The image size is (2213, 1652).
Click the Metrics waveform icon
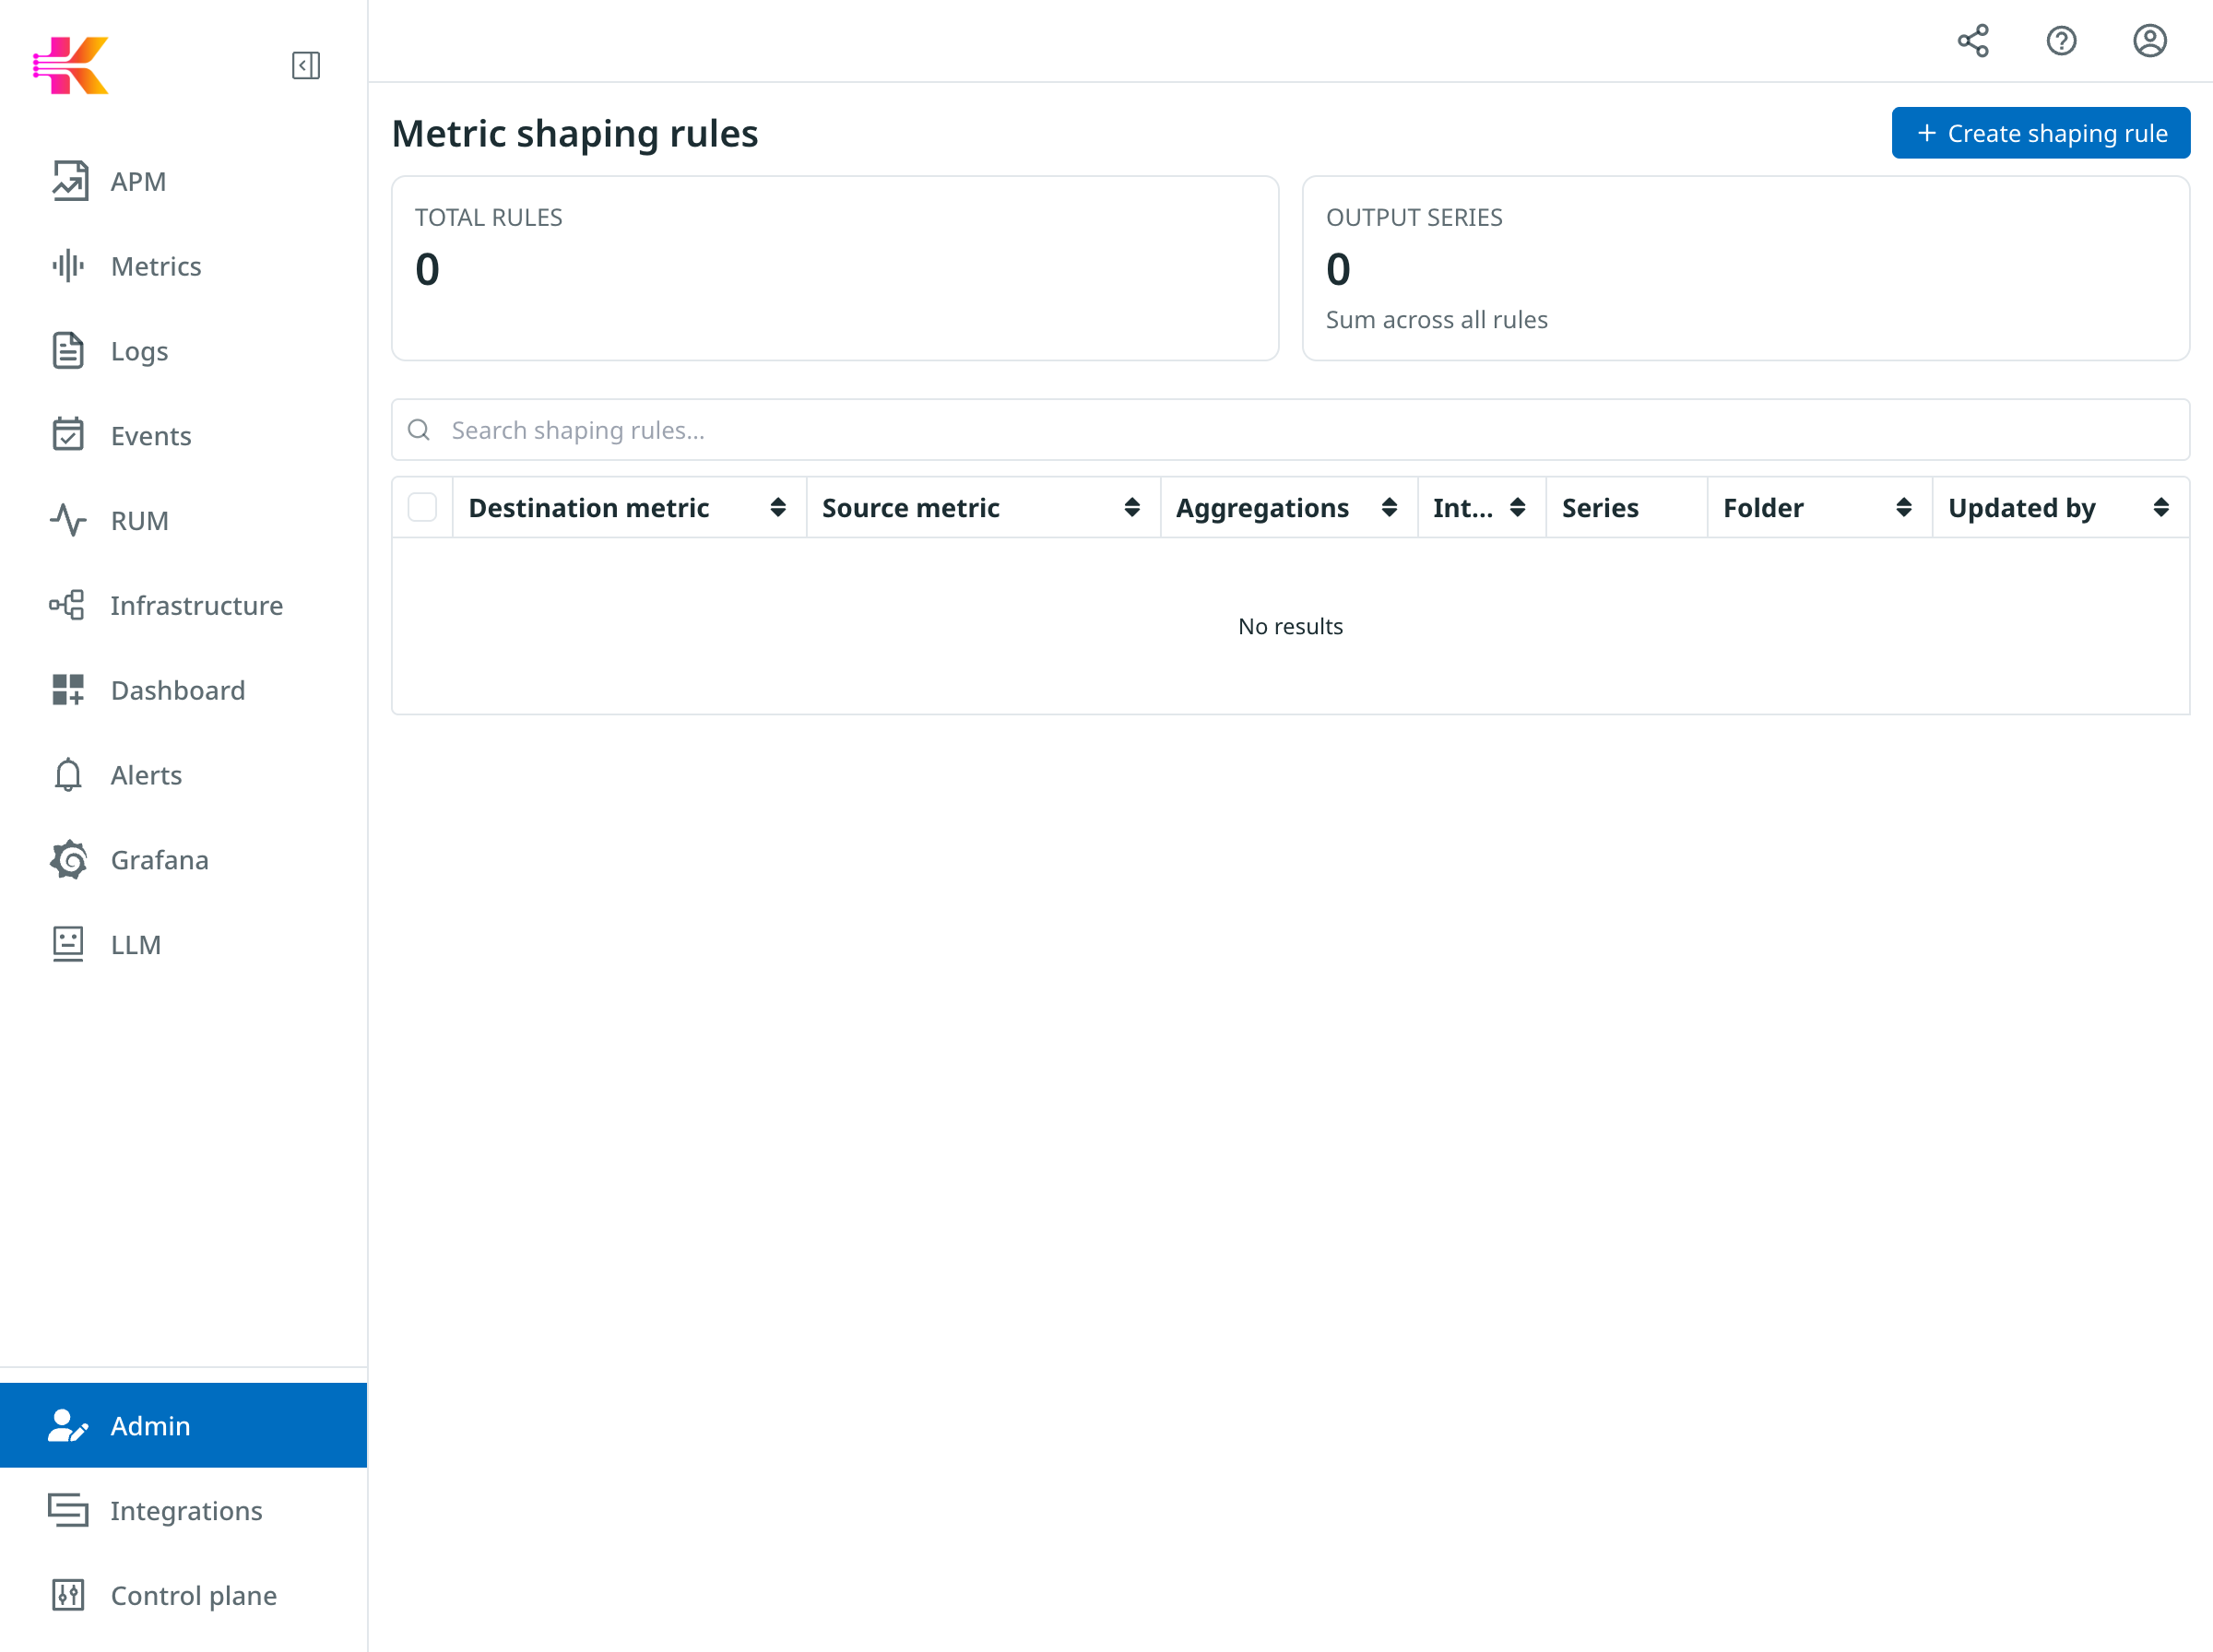(x=69, y=266)
